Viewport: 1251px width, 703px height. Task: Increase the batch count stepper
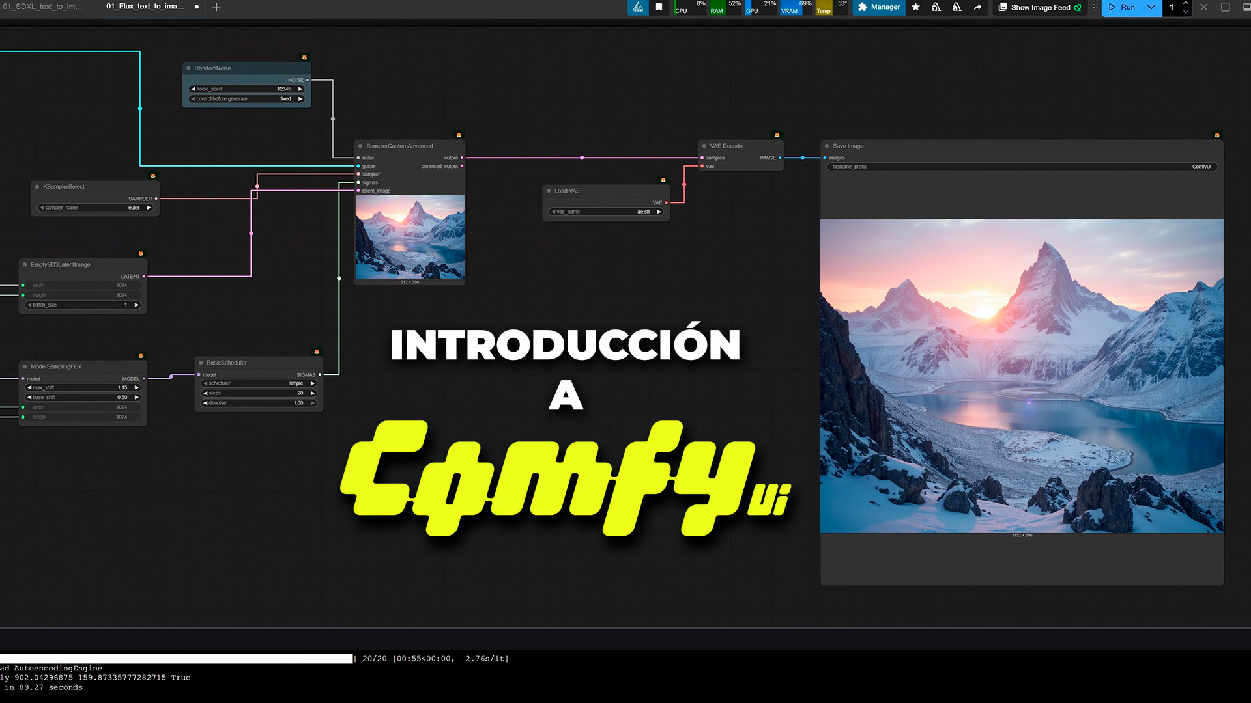[x=1186, y=3]
